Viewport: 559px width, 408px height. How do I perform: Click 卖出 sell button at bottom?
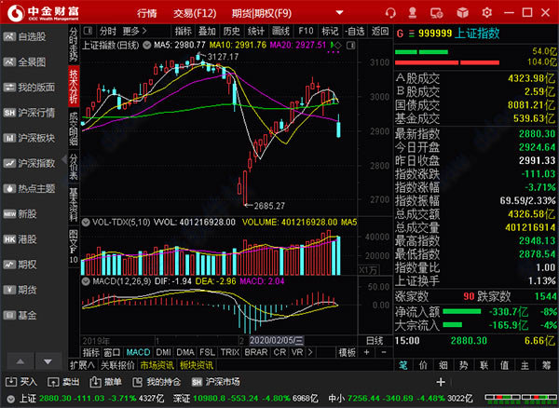63,382
